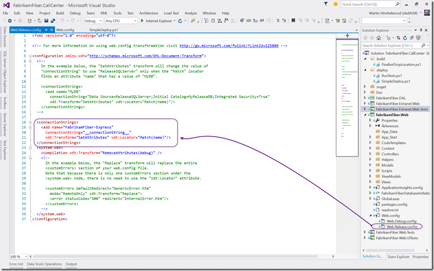Image resolution: width=434 pixels, height=271 pixels.
Task: Click the Quick Launch search box
Action: [370, 4]
